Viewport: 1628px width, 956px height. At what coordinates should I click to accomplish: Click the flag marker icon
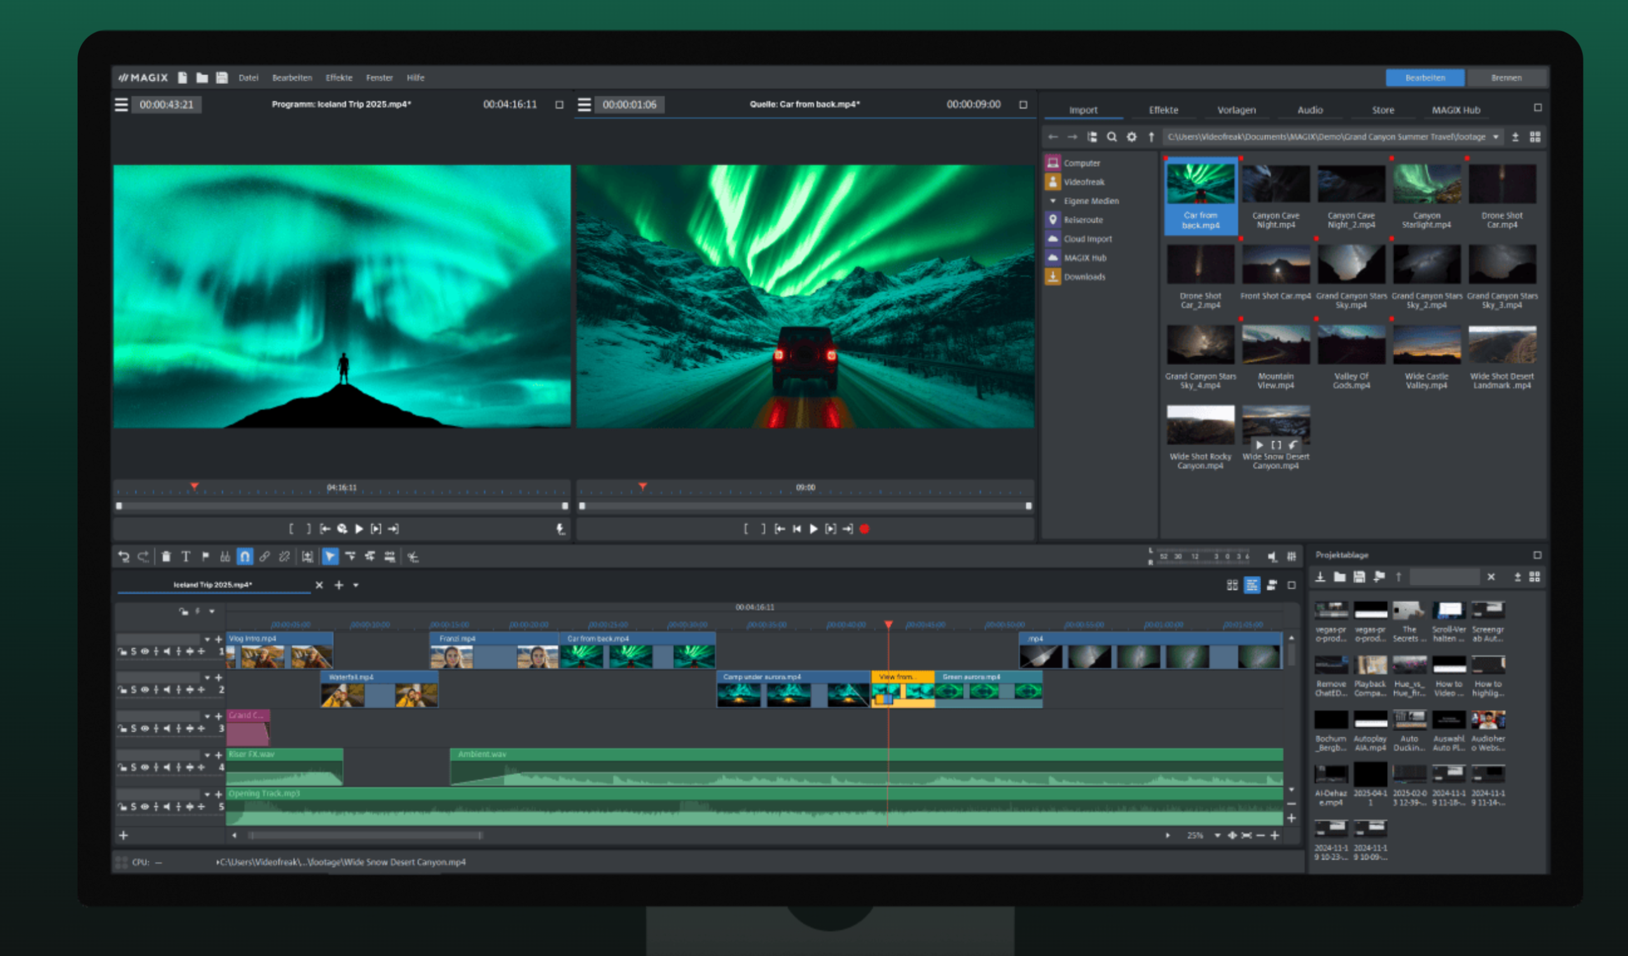[205, 557]
